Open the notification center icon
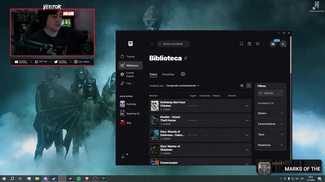Screen dimensions: 325x182 click(320, 178)
